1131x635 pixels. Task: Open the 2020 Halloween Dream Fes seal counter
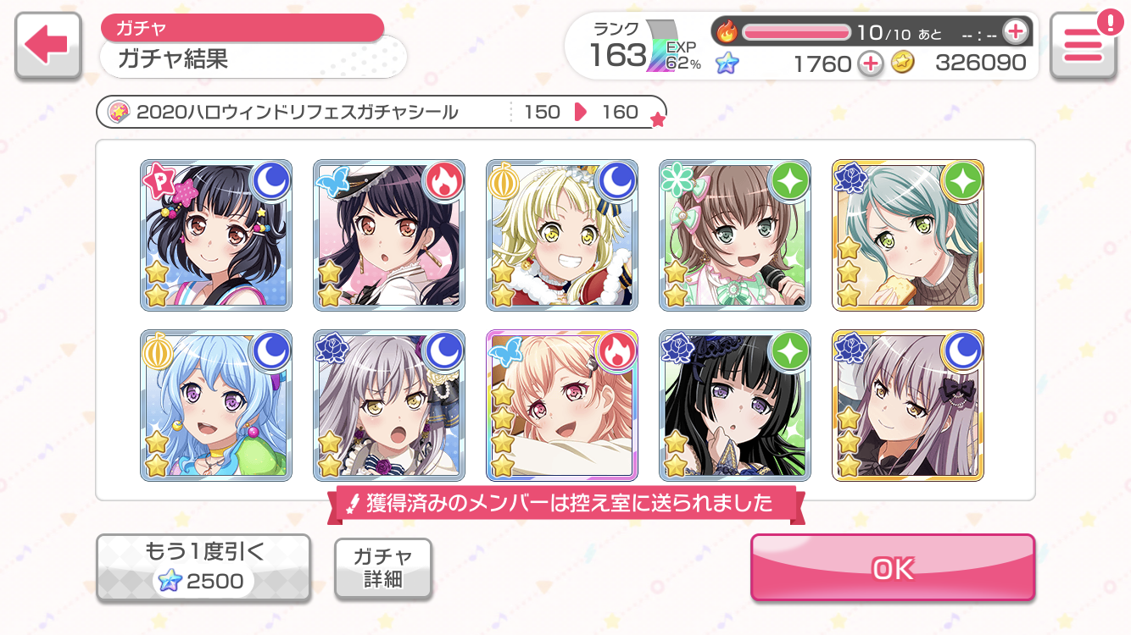[382, 112]
